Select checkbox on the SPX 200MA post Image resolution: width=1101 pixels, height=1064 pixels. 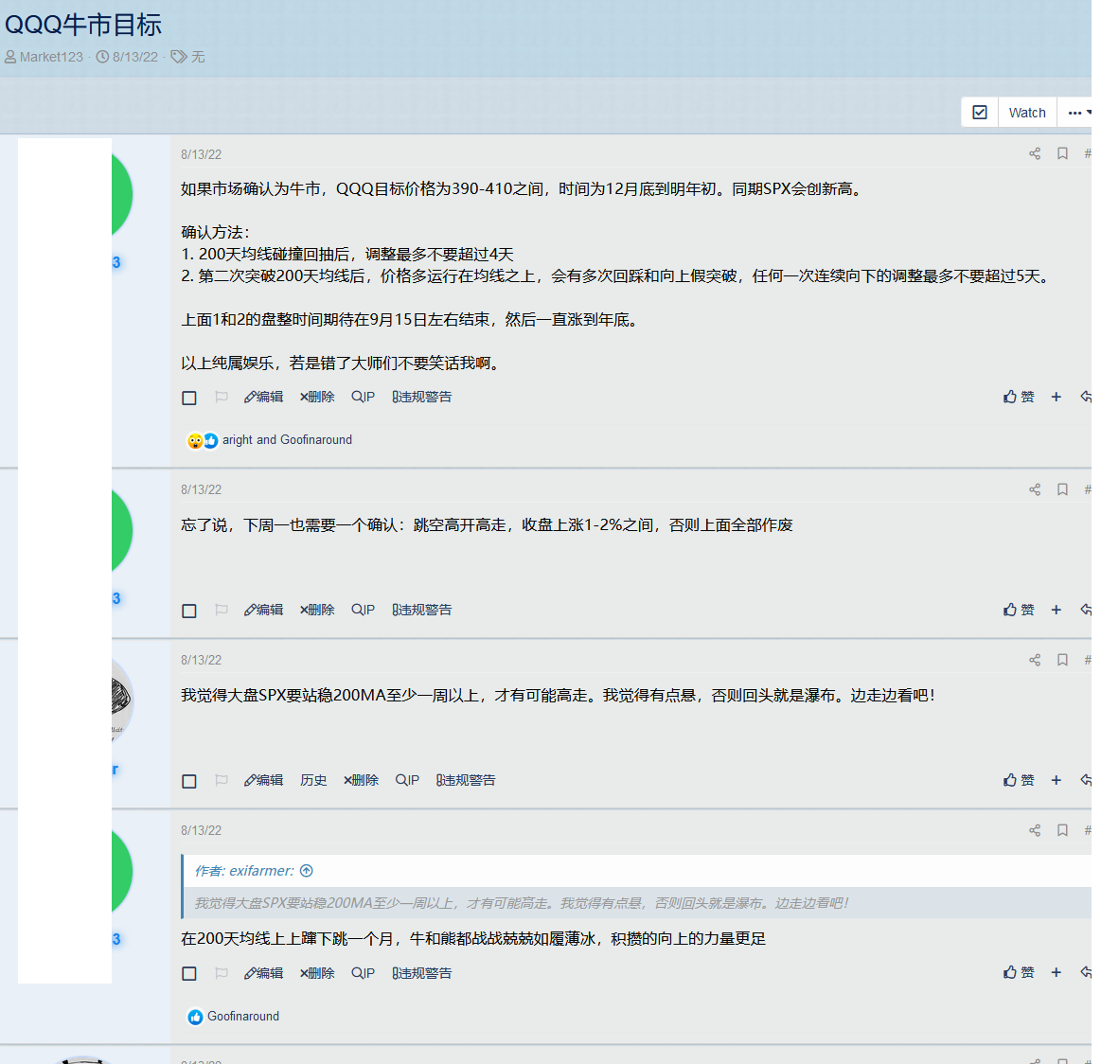(189, 782)
